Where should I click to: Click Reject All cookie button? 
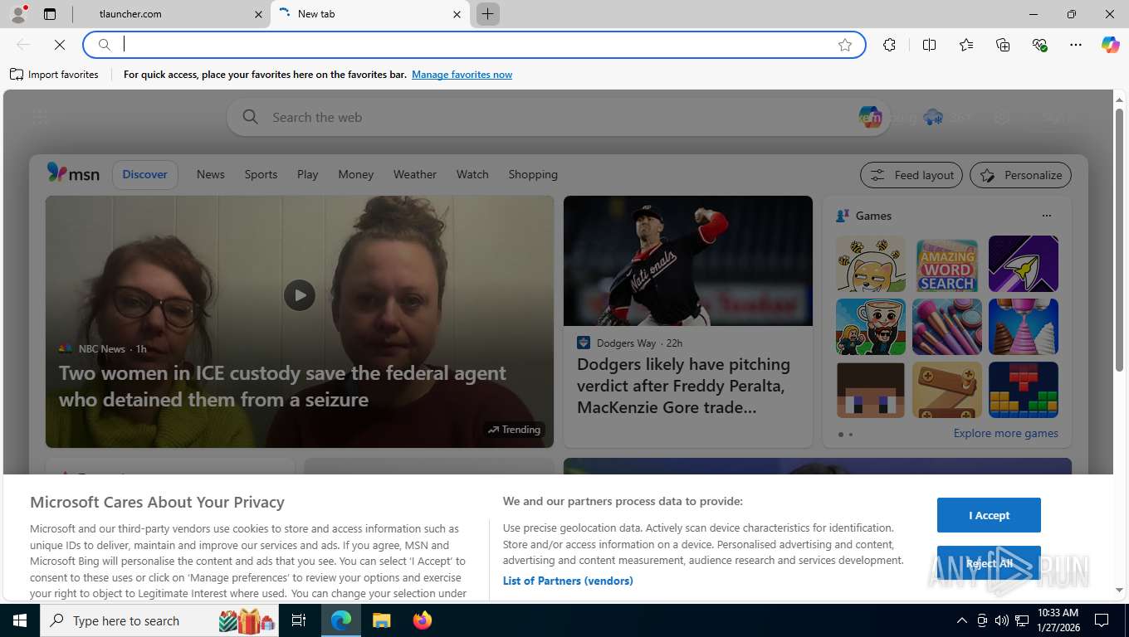coord(989,563)
